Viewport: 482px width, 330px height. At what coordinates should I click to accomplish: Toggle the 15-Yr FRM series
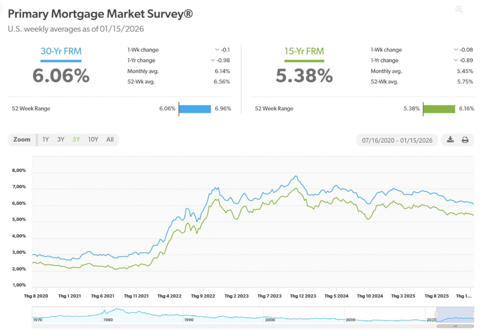click(304, 51)
